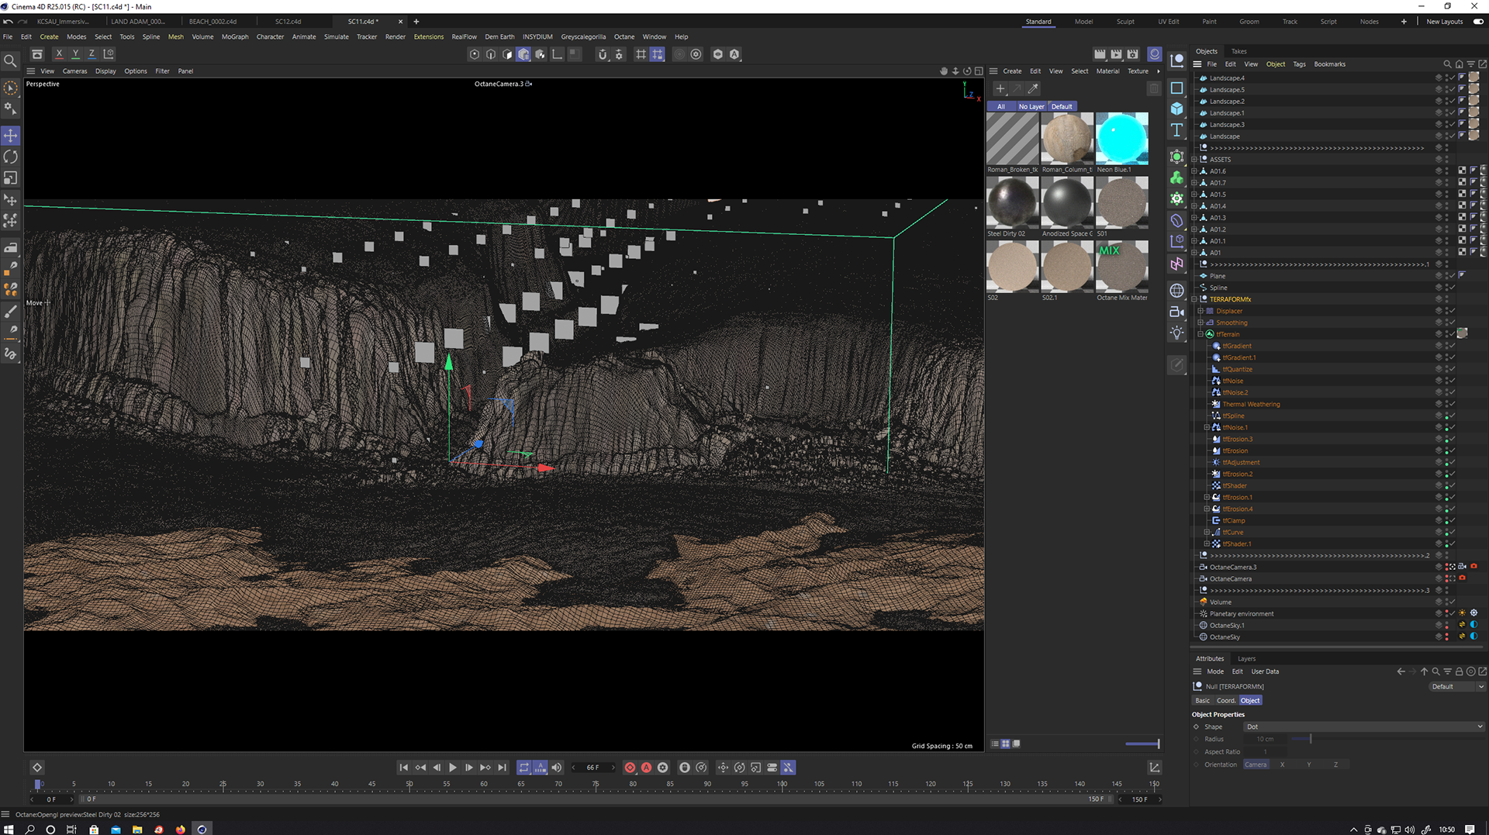
Task: Open the Floor/Sky environment globe icon
Action: pos(1176,291)
